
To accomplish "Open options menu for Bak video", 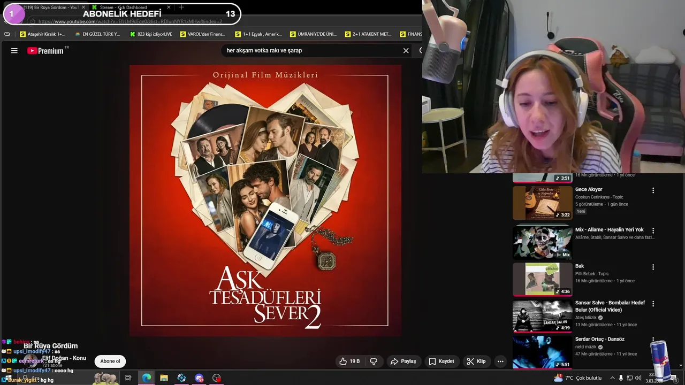I will coord(653,267).
